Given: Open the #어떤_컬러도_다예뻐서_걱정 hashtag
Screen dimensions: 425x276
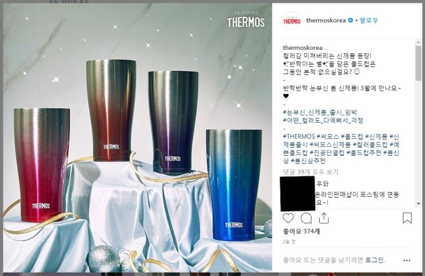Looking at the screenshot, I should tap(323, 120).
